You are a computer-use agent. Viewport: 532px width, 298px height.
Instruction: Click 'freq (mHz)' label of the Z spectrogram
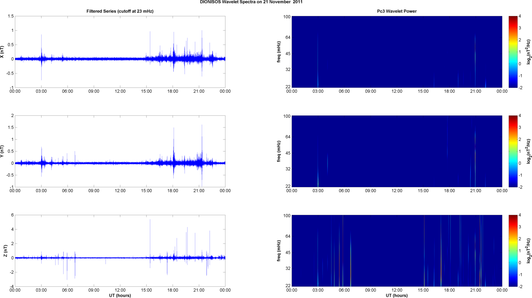[x=279, y=251]
